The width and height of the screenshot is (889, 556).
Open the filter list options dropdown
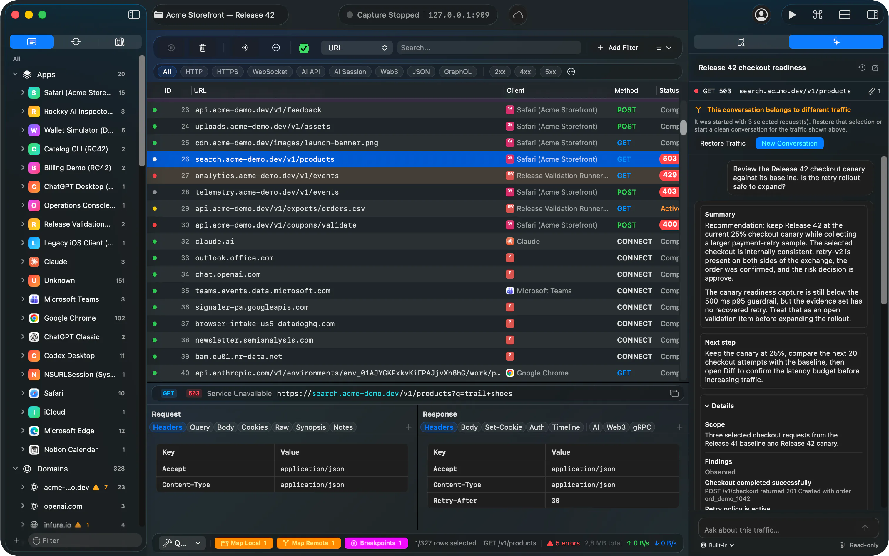coord(664,48)
